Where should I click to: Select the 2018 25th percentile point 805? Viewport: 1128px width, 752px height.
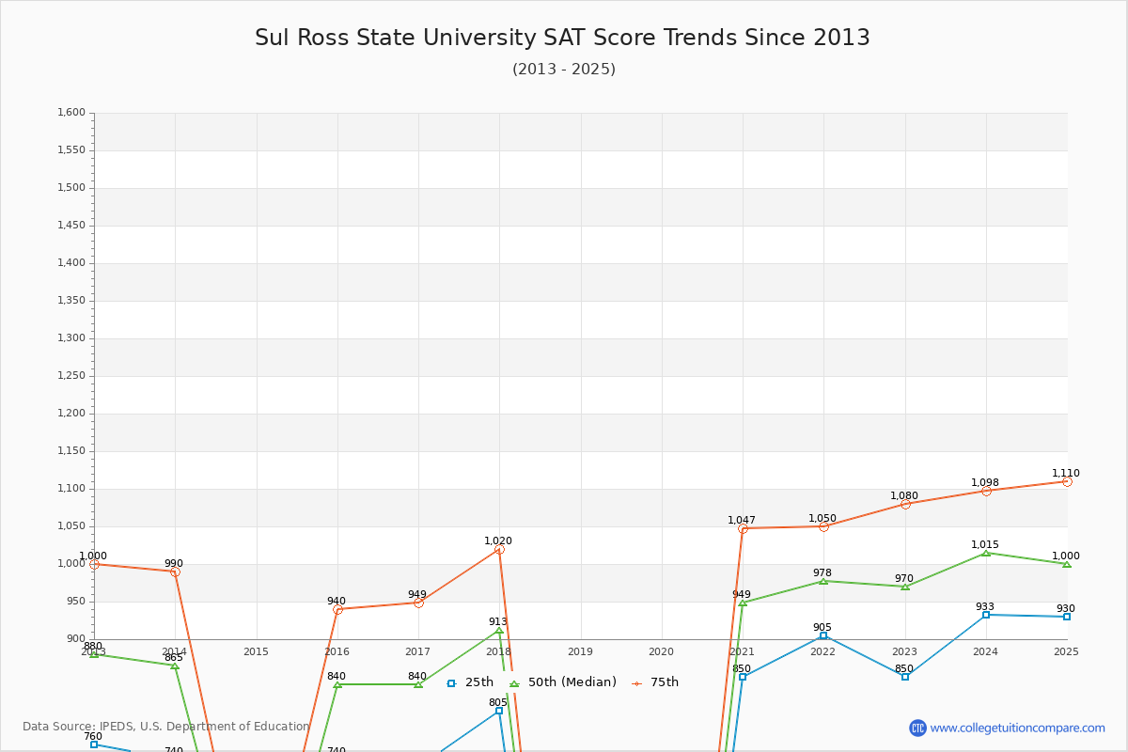499,711
